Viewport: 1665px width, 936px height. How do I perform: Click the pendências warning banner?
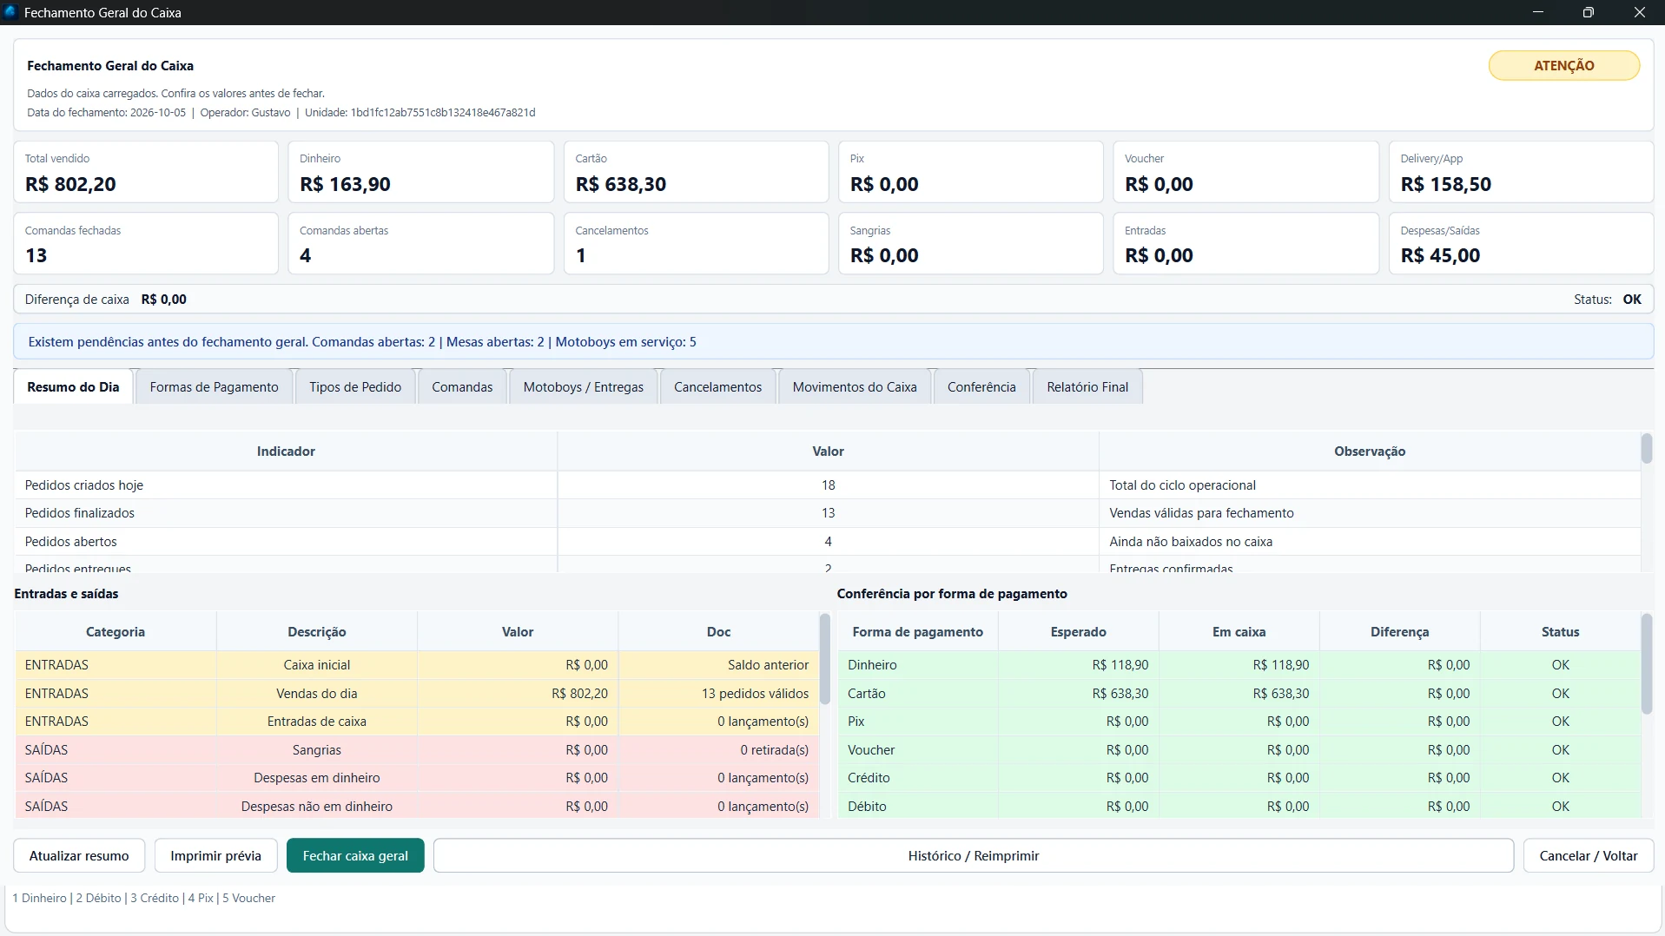(833, 341)
